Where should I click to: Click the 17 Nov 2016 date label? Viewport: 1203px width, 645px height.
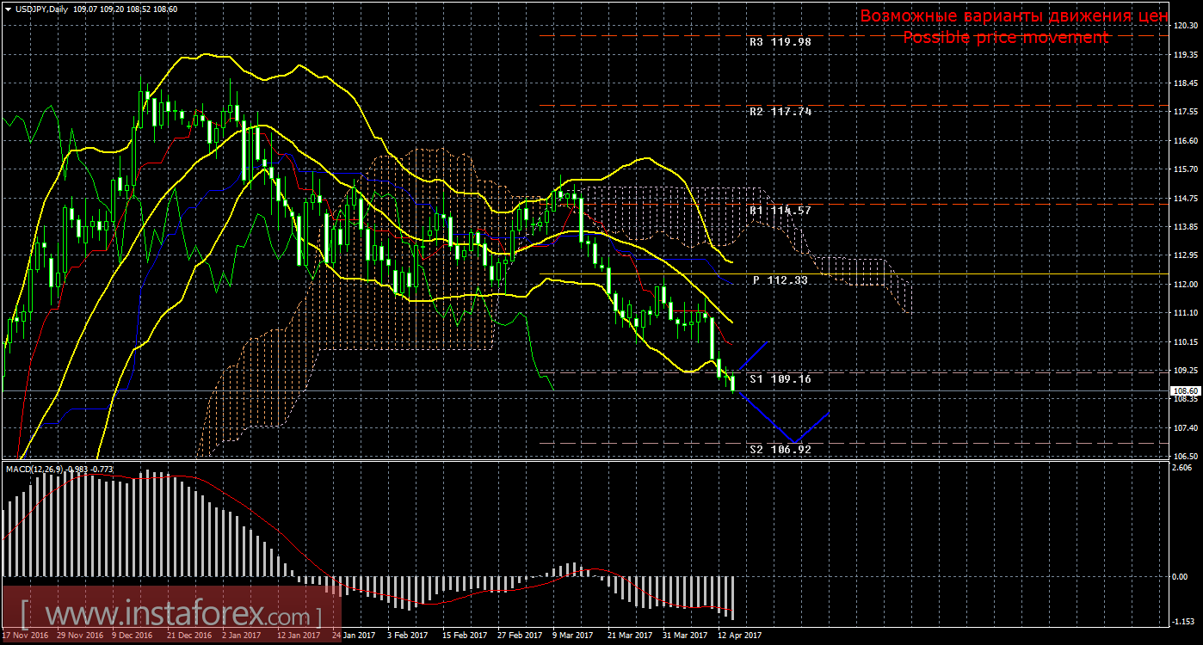pos(25,636)
